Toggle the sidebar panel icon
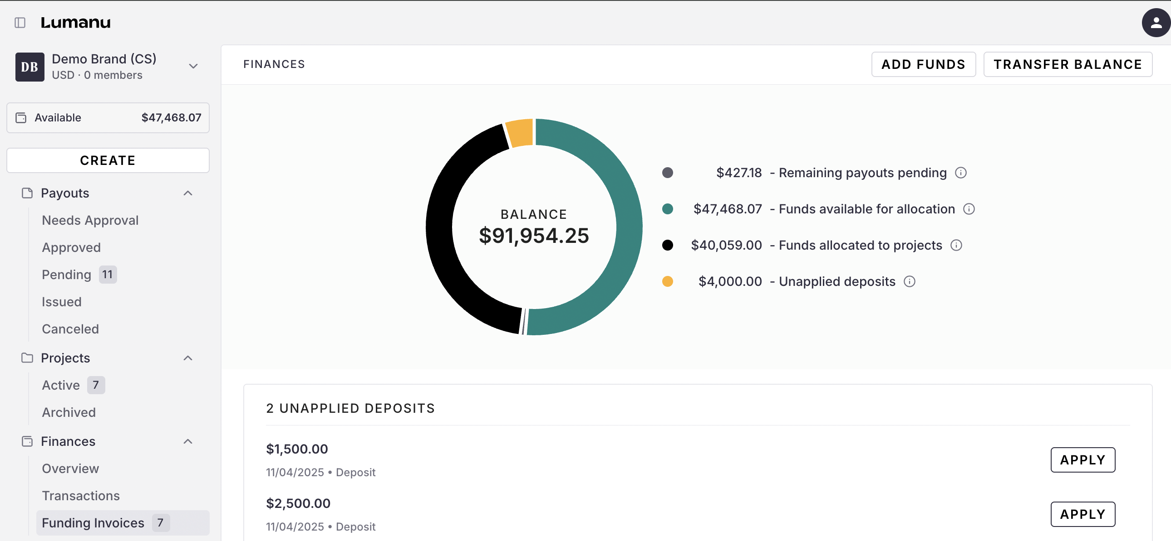Image resolution: width=1171 pixels, height=541 pixels. click(x=20, y=23)
